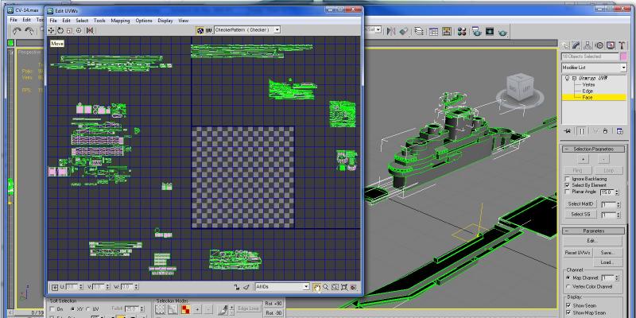The height and width of the screenshot is (318, 636).
Task: Open the Tools menu in Edit UVWs
Action: 99,21
